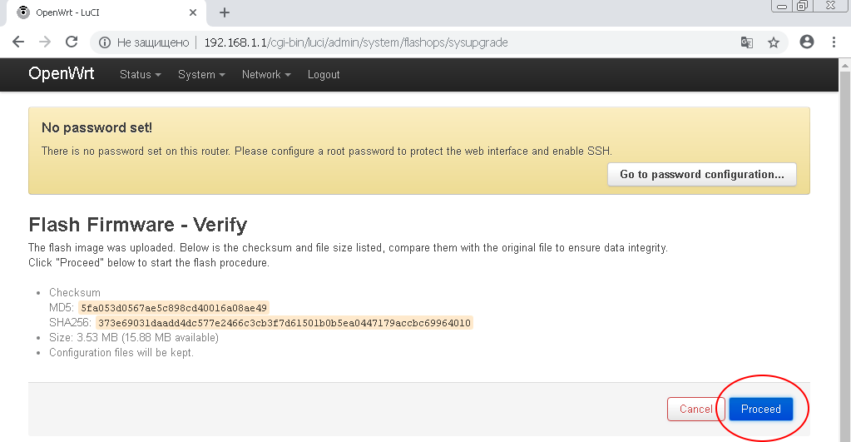Click the OpenWrt brand link

point(62,74)
